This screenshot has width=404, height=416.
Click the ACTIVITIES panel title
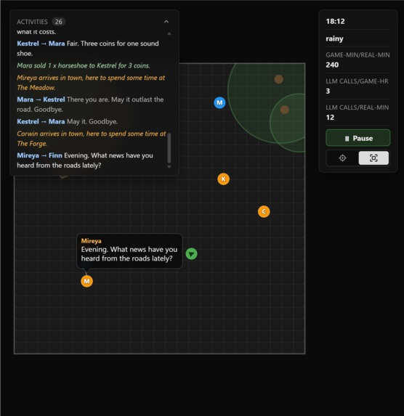pyautogui.click(x=32, y=22)
